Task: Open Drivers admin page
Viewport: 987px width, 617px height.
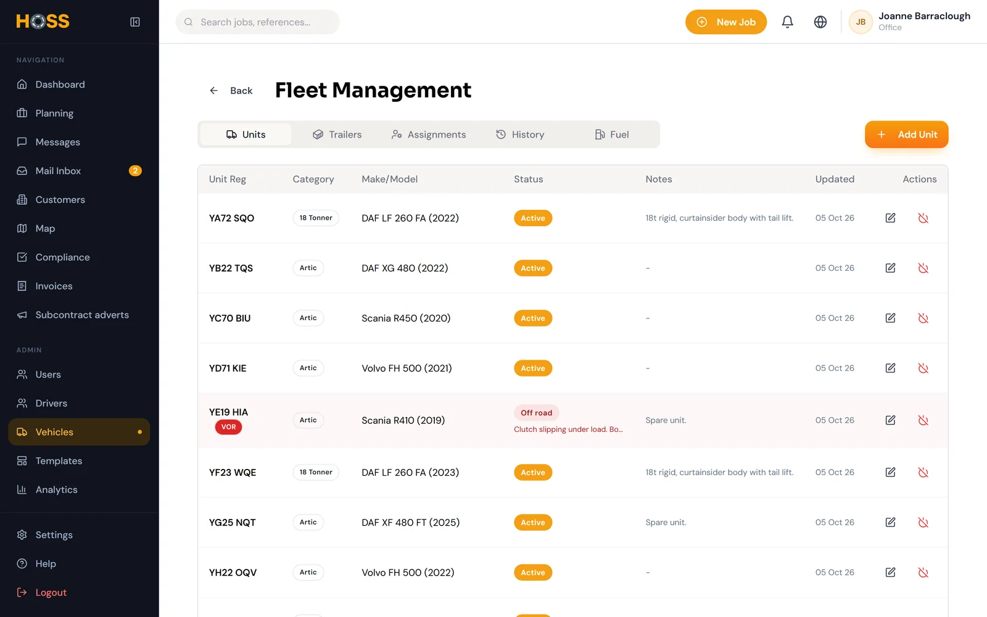Action: coord(79,404)
